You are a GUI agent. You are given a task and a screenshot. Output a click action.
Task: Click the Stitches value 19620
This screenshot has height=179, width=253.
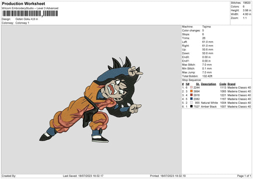point(247,3)
